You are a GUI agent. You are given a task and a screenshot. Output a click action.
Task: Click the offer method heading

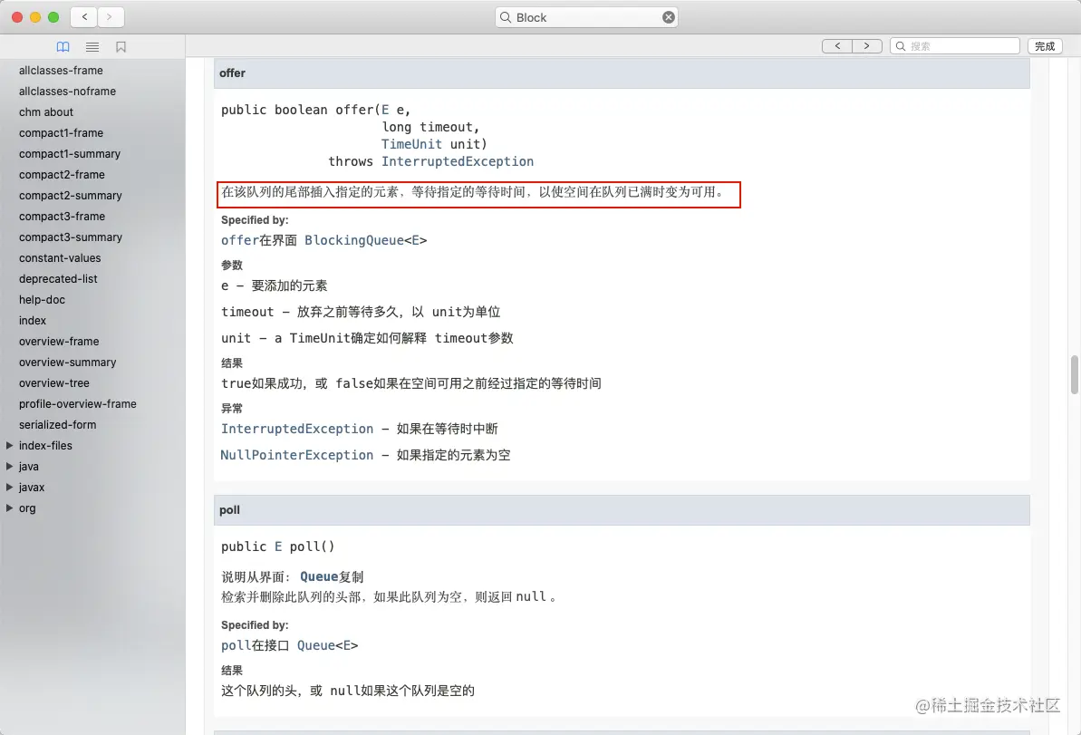click(232, 73)
